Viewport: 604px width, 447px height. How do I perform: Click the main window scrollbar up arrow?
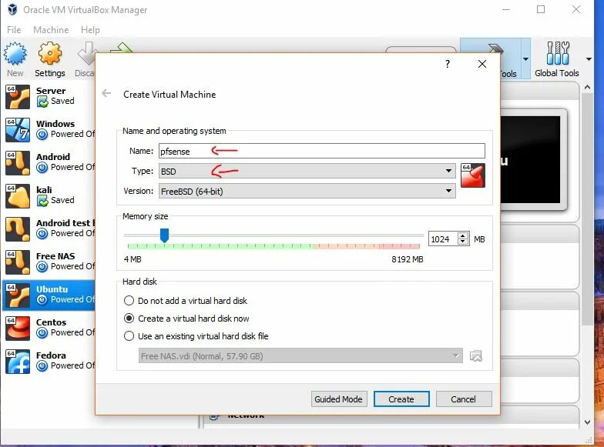pyautogui.click(x=587, y=88)
